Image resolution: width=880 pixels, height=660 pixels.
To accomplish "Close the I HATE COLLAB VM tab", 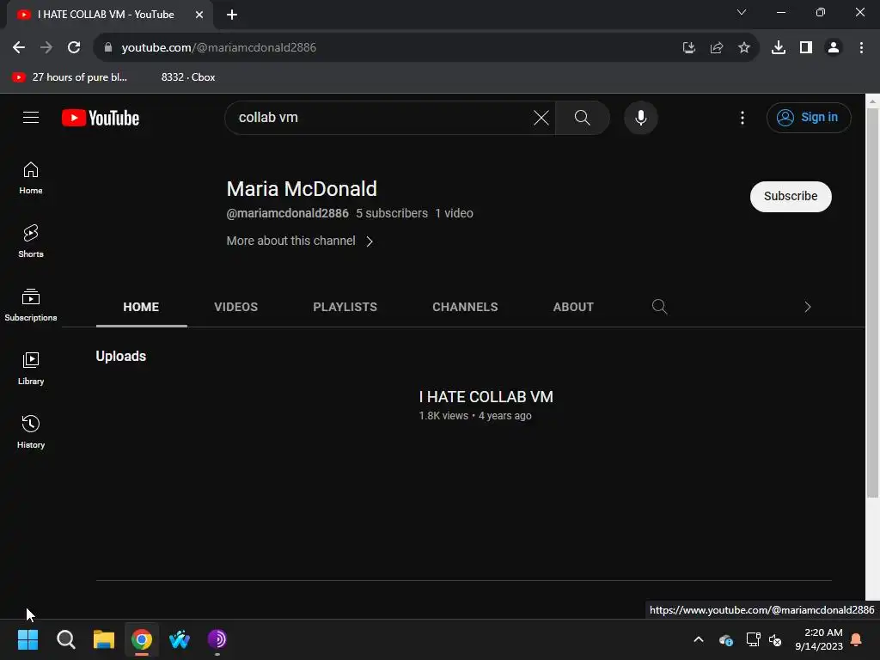I will click(x=199, y=15).
